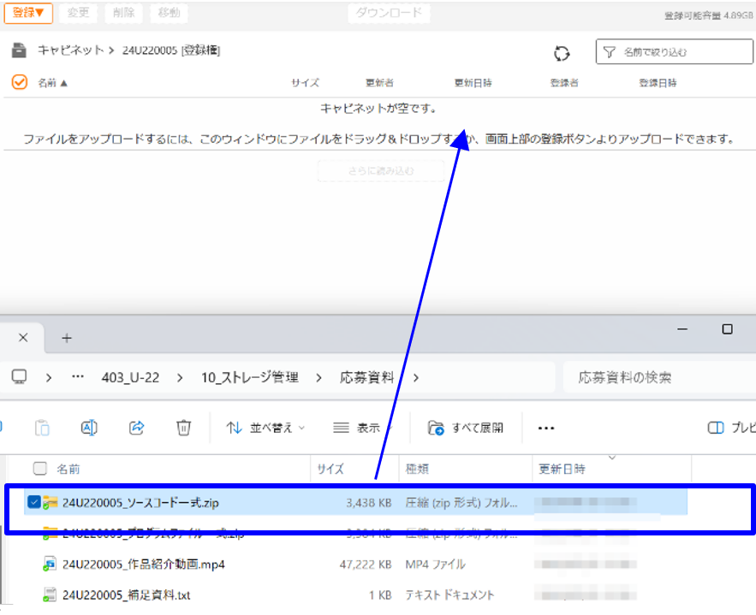Click the cabinet icon in the breadcrumb
Screen dimensions: 756x615
click(18, 50)
